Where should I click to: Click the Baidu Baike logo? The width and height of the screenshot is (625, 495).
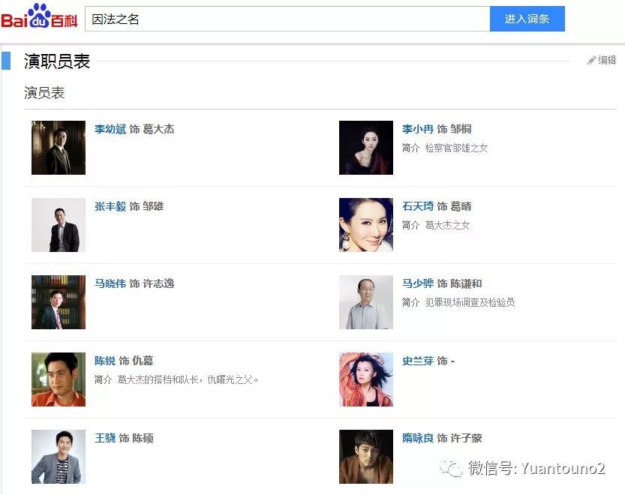tap(39, 16)
